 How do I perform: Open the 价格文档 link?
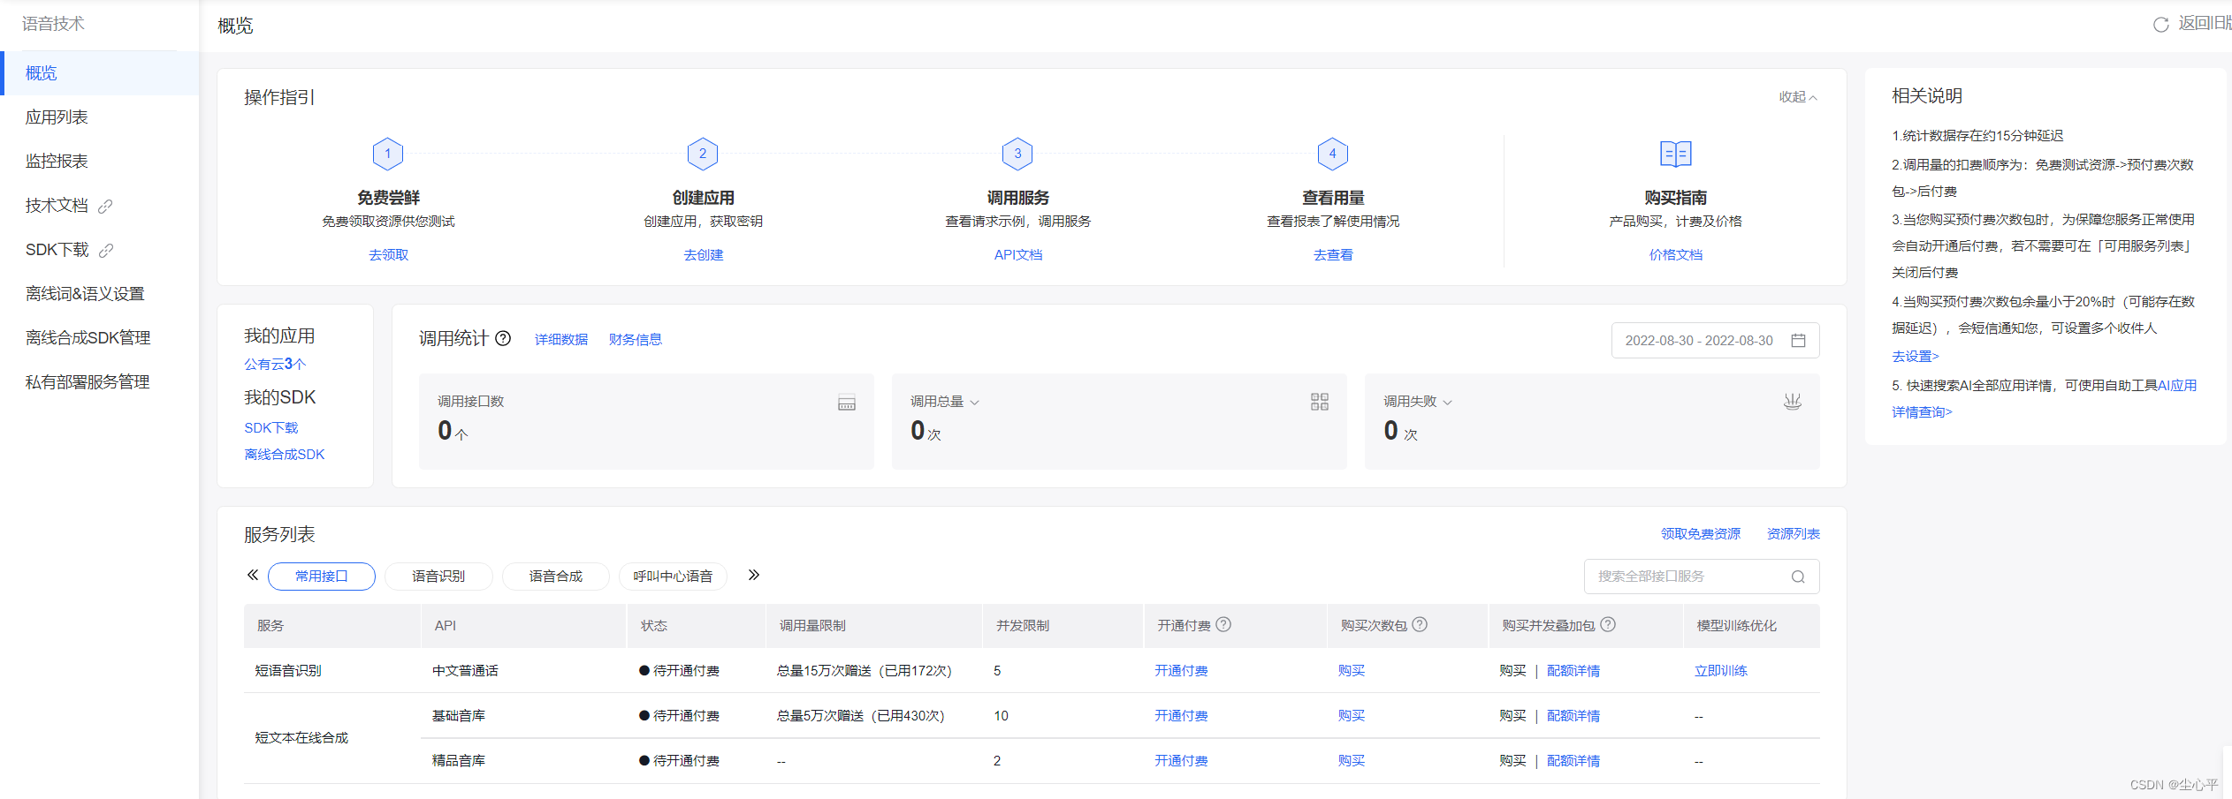[x=1676, y=255]
